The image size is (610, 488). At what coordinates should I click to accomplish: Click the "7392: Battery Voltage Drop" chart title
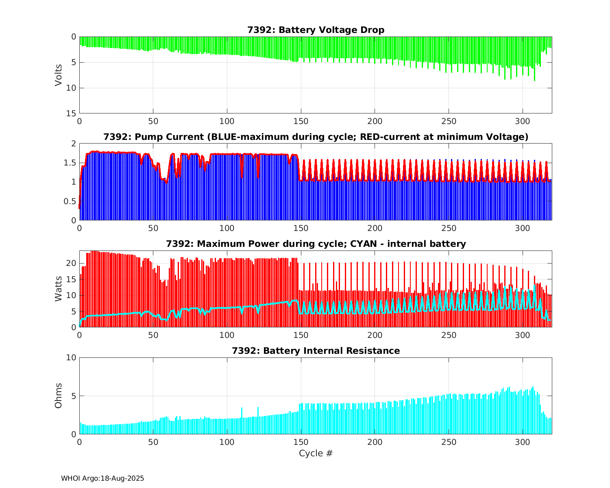[x=316, y=30]
